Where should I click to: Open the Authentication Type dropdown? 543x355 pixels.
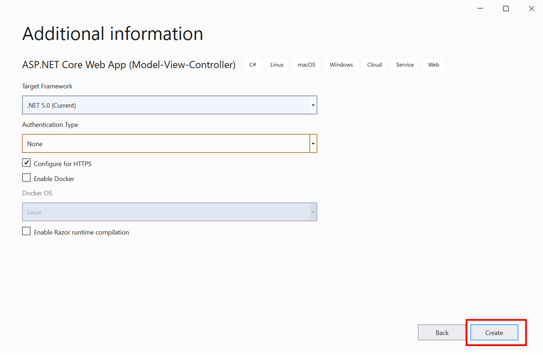pyautogui.click(x=313, y=143)
